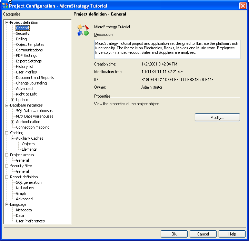249x241 pixels.
Task: Open Elements under Auxiliary Caches
Action: click(x=29, y=149)
